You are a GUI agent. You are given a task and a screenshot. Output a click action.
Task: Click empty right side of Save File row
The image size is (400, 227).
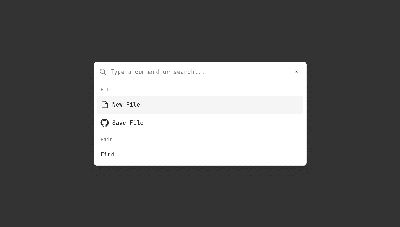pos(264,123)
